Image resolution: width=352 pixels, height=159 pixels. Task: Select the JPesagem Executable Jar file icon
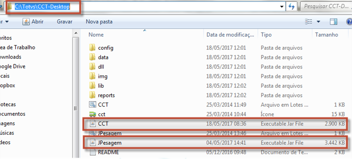click(92, 143)
